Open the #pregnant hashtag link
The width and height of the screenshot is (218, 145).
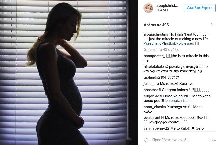(x=152, y=43)
